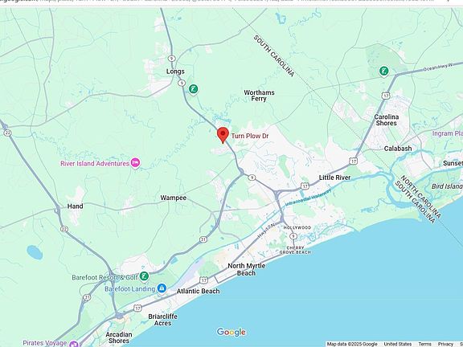Open the Pirates Voyage attraction marker
The height and width of the screenshot is (347, 463).
coord(73,344)
